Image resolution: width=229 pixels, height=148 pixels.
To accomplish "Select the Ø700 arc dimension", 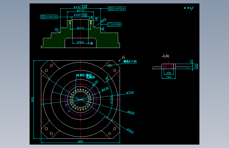I will pyautogui.click(x=111, y=100).
